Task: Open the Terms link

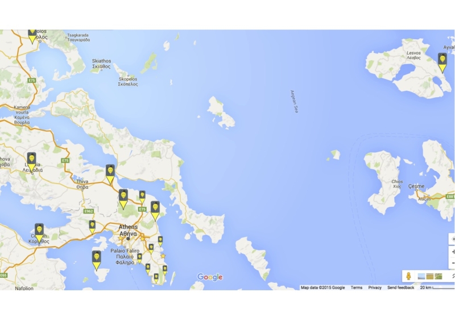Action: click(x=357, y=287)
